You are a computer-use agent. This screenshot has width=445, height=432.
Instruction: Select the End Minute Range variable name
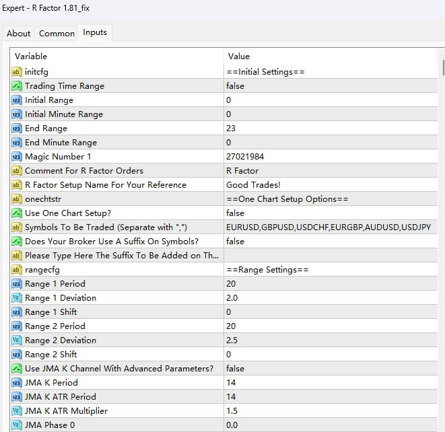point(61,143)
